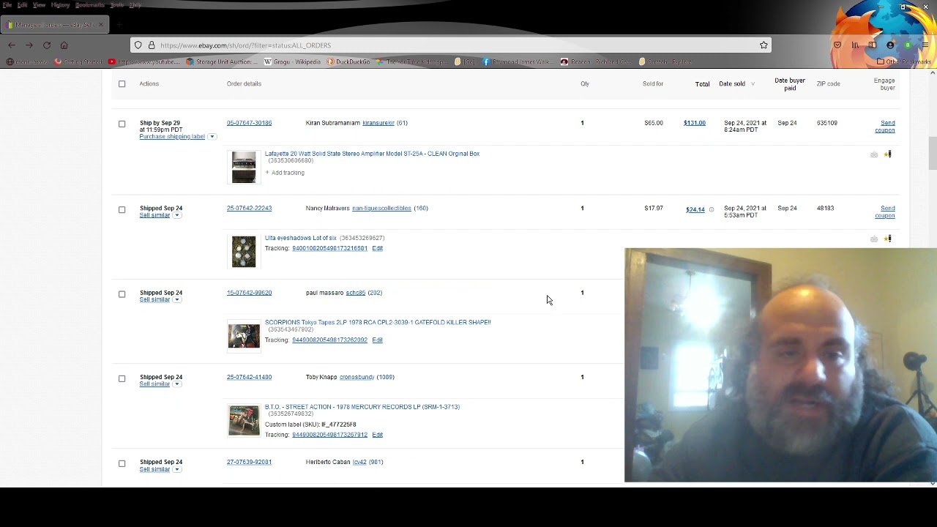Bookmark this page with the star icon
This screenshot has width=937, height=527.
pos(764,45)
